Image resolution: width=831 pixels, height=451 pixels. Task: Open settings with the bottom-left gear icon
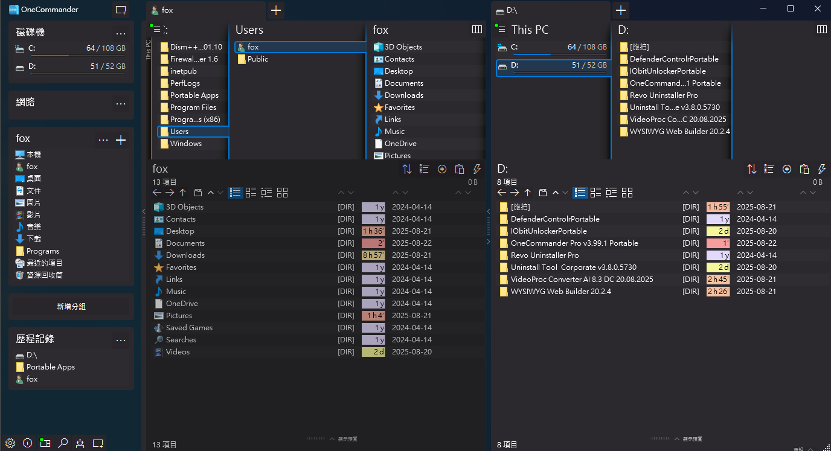(x=10, y=443)
